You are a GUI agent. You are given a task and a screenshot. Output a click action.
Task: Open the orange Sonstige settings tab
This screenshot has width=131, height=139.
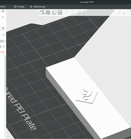2,52
